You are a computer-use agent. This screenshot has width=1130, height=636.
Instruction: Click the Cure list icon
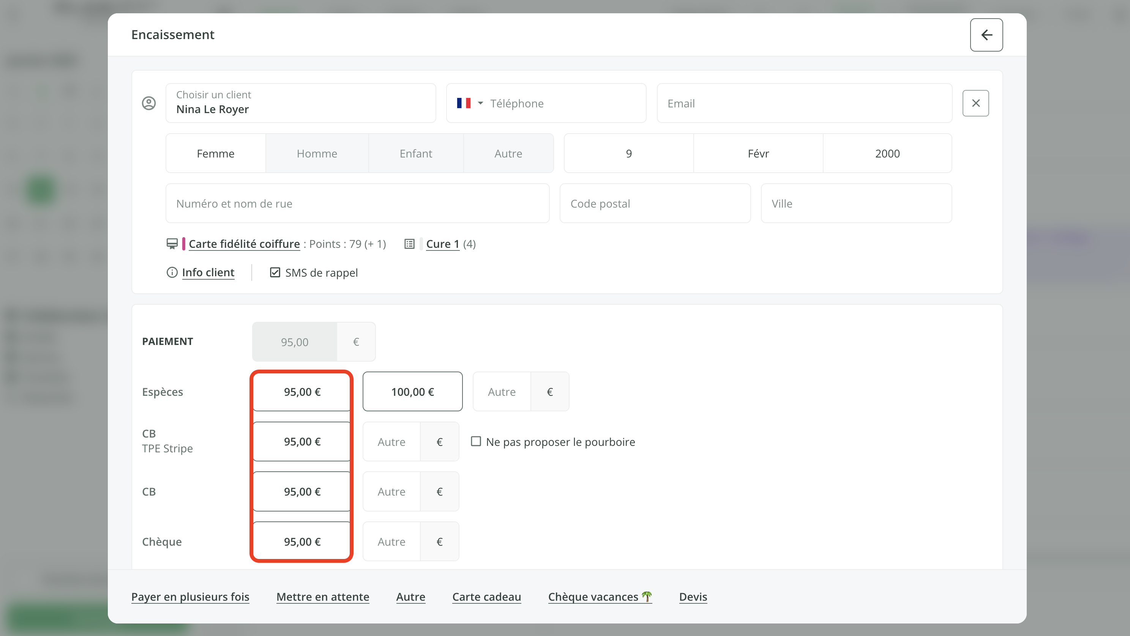409,244
